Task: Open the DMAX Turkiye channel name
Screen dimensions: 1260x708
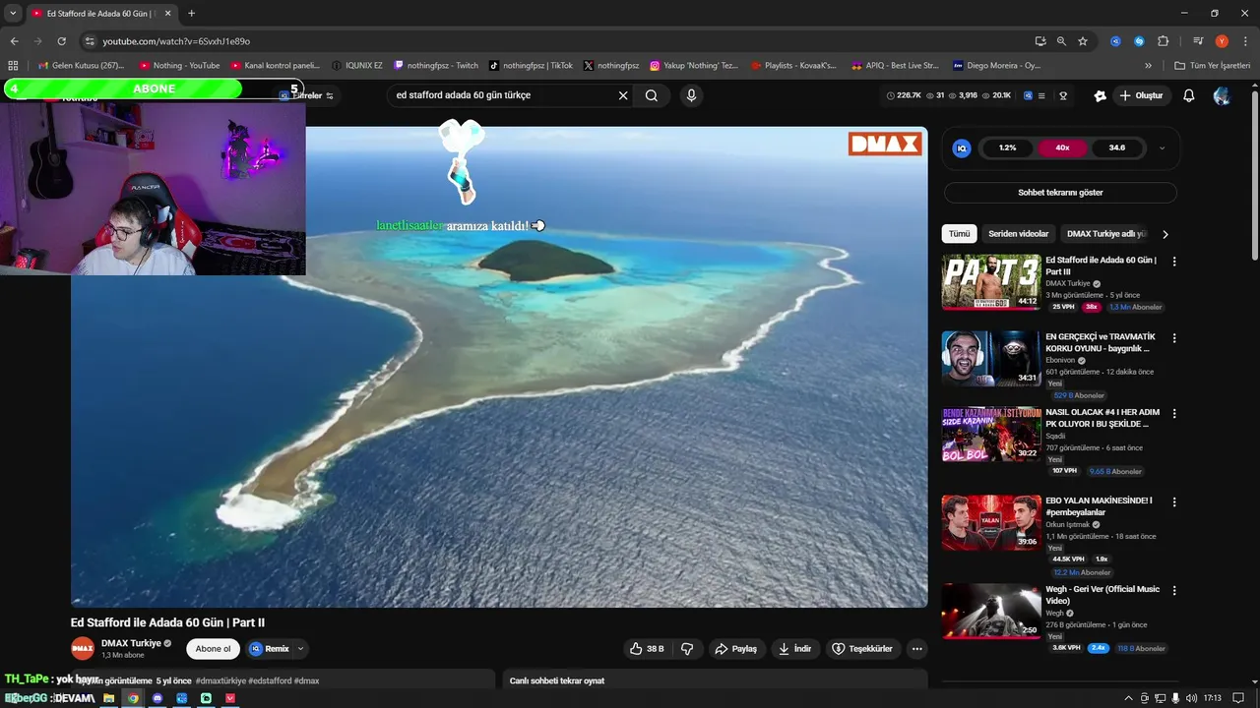Action: click(131, 643)
